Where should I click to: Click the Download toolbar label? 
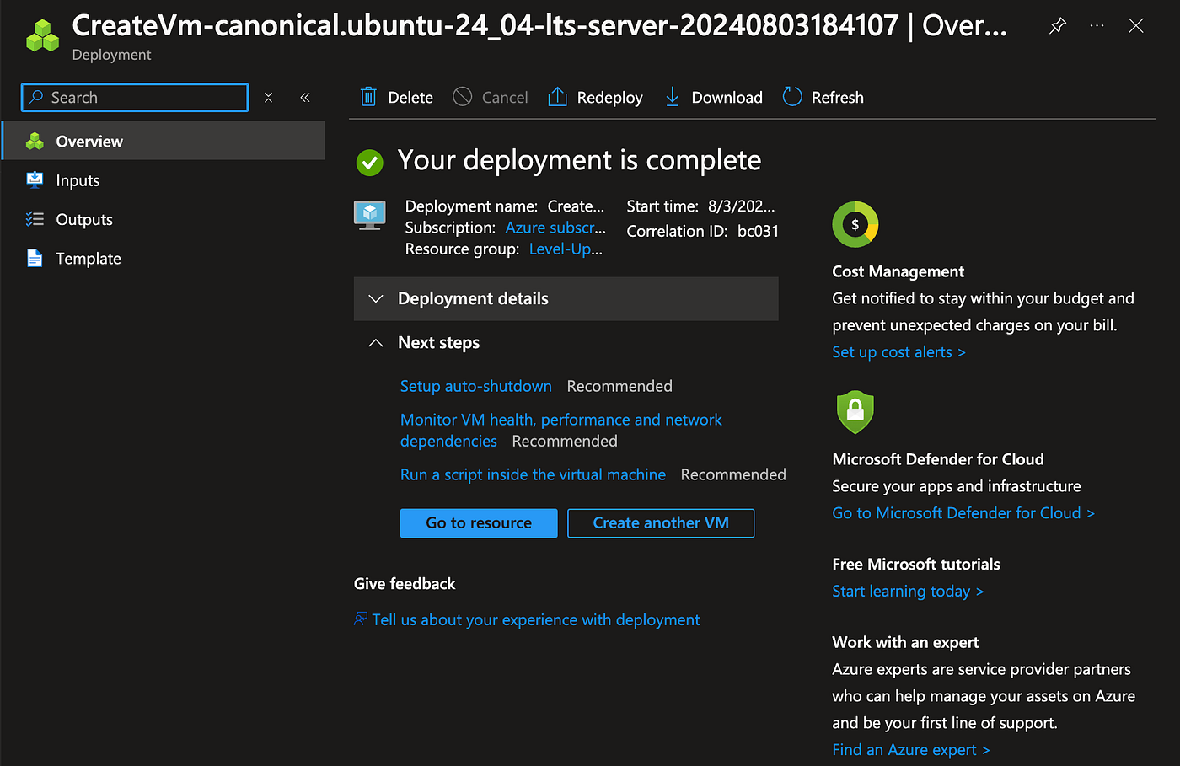coord(727,98)
